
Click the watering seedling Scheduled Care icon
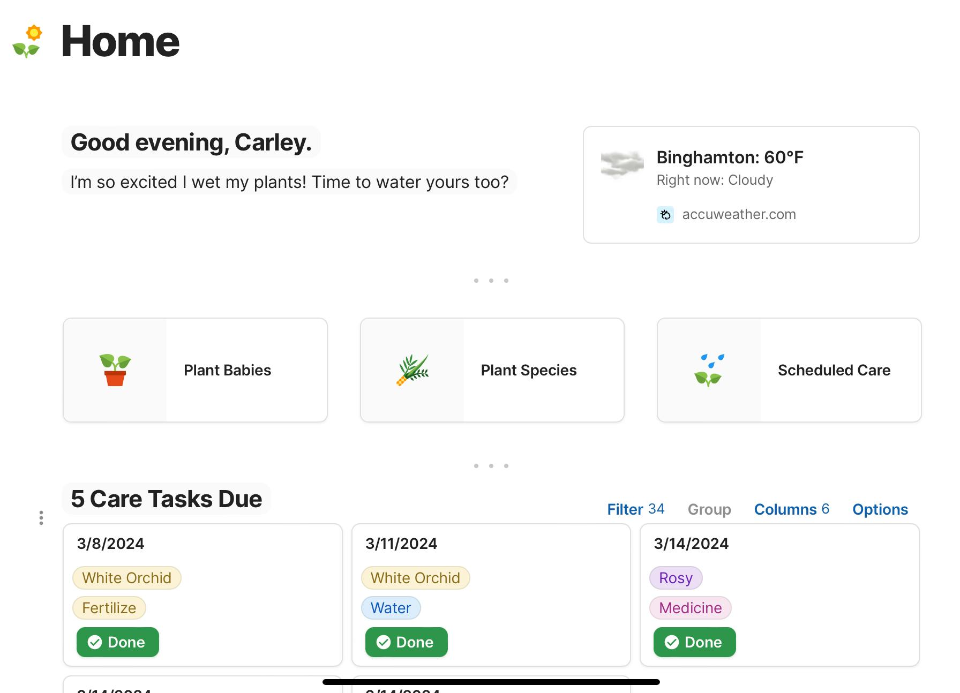click(709, 370)
